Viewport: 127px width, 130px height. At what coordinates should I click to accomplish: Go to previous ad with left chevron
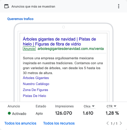pos(107,123)
